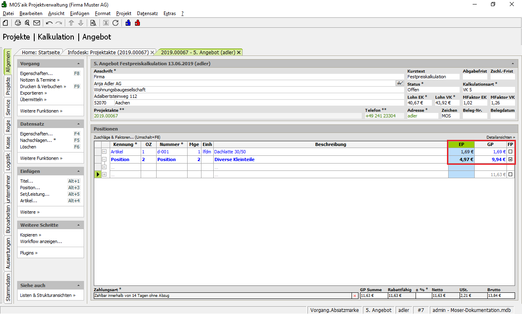This screenshot has width=522, height=314.
Task: Expand the Artikel row in positions table
Action: 104,152
